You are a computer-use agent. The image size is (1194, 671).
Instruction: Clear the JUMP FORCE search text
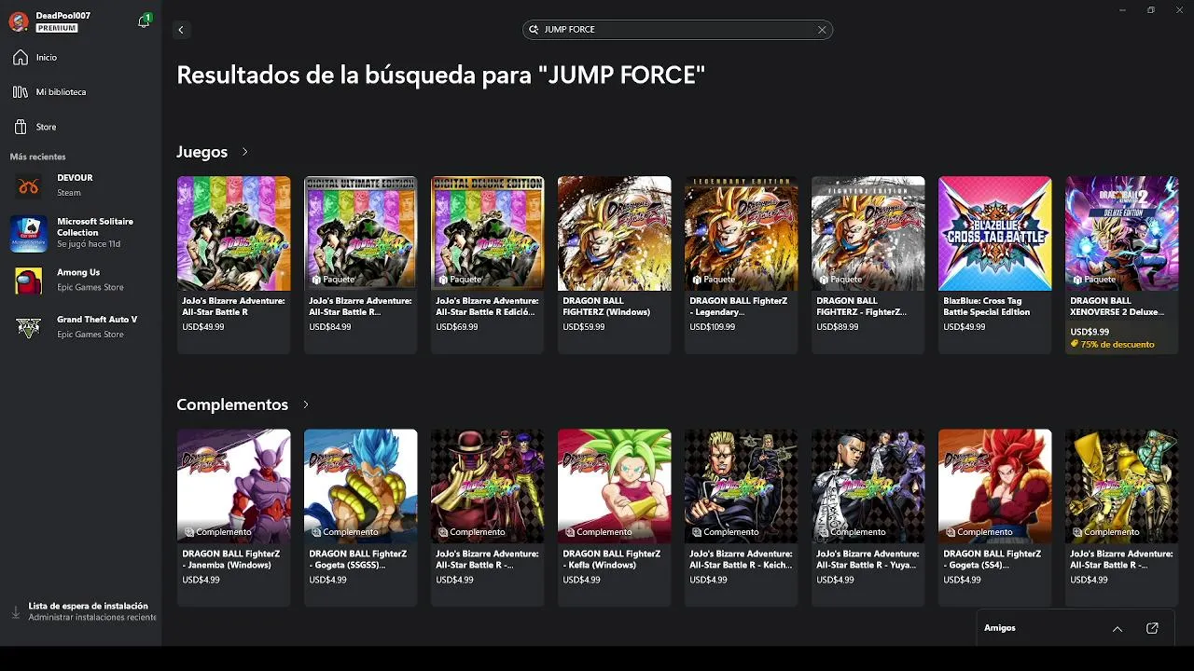(x=822, y=30)
